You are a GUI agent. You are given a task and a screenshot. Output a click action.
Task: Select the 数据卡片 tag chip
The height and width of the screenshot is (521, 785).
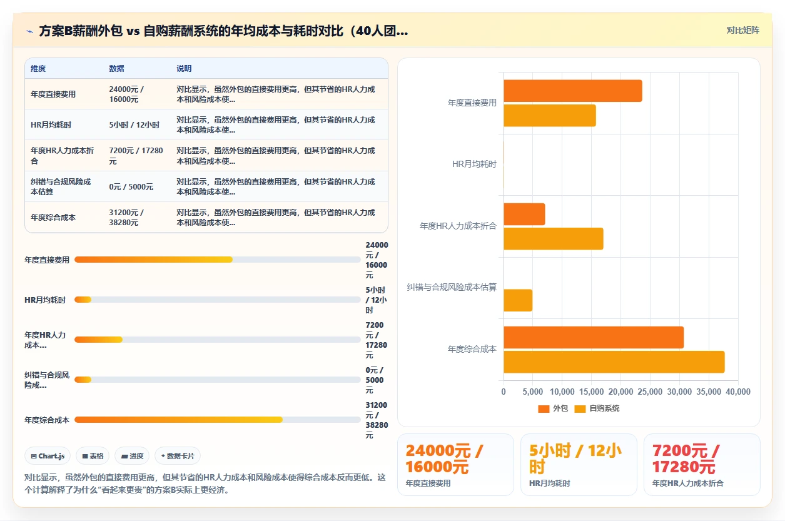[178, 456]
